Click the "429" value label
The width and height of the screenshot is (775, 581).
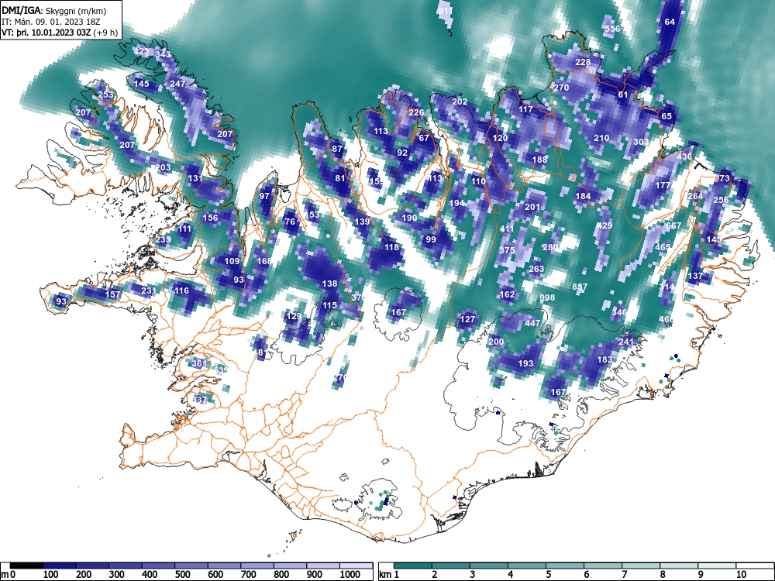click(x=604, y=225)
